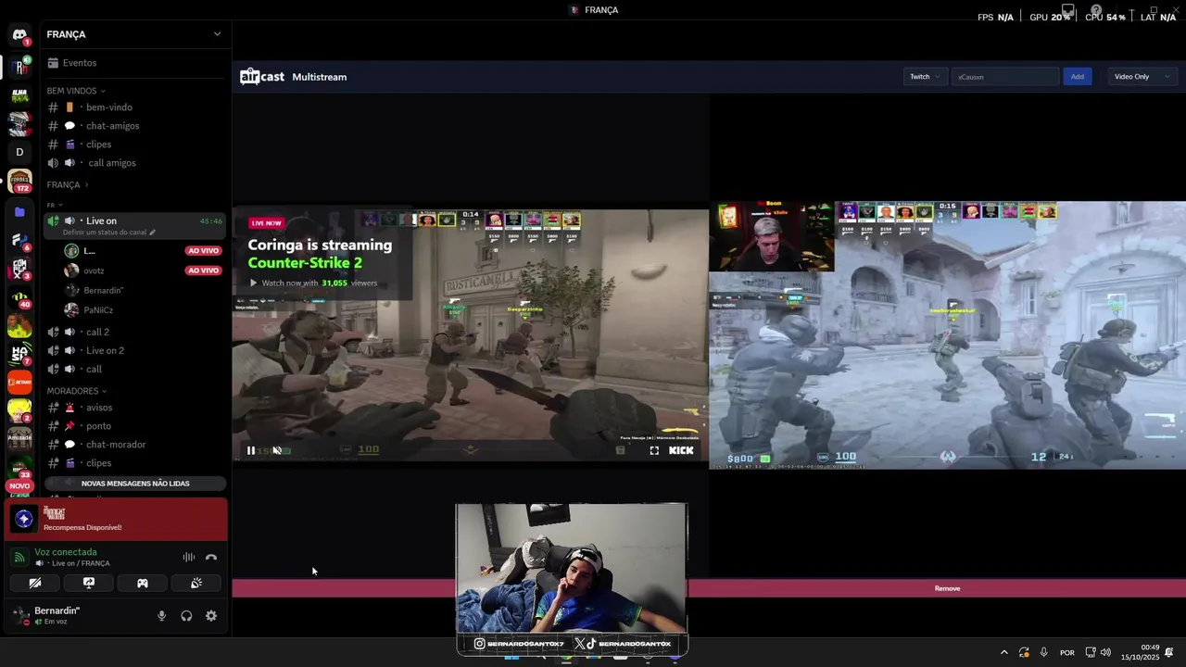1186x667 pixels.
Task: Open Discord help question mark icon
Action: (1096, 10)
